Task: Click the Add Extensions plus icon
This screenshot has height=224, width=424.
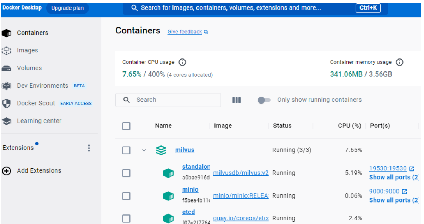Action: [7, 171]
